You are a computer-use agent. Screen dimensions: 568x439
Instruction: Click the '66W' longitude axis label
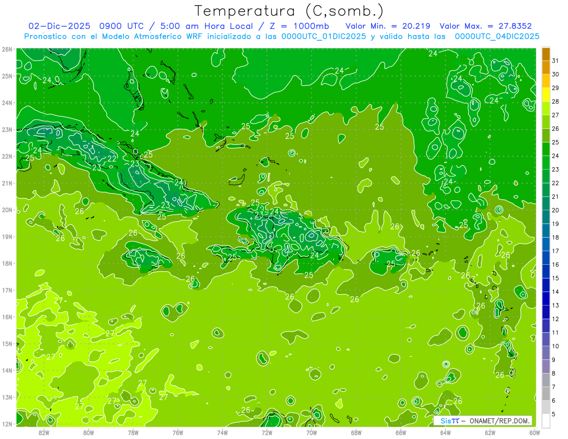(x=401, y=432)
